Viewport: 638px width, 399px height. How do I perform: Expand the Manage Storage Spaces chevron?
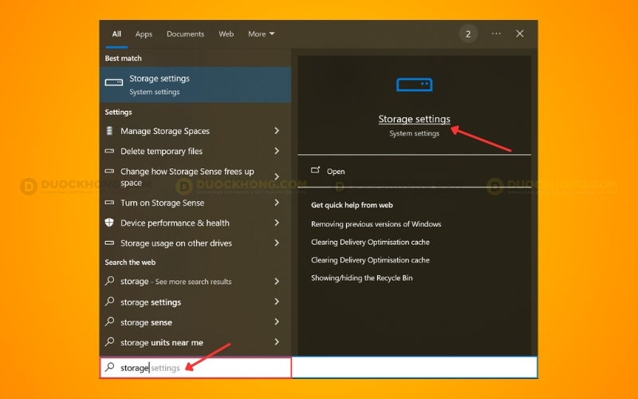[x=277, y=131]
